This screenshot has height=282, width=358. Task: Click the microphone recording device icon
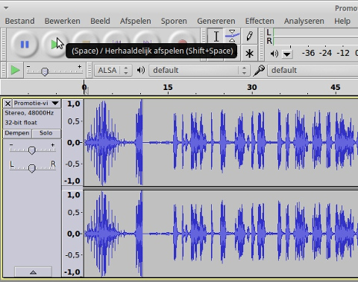click(259, 71)
